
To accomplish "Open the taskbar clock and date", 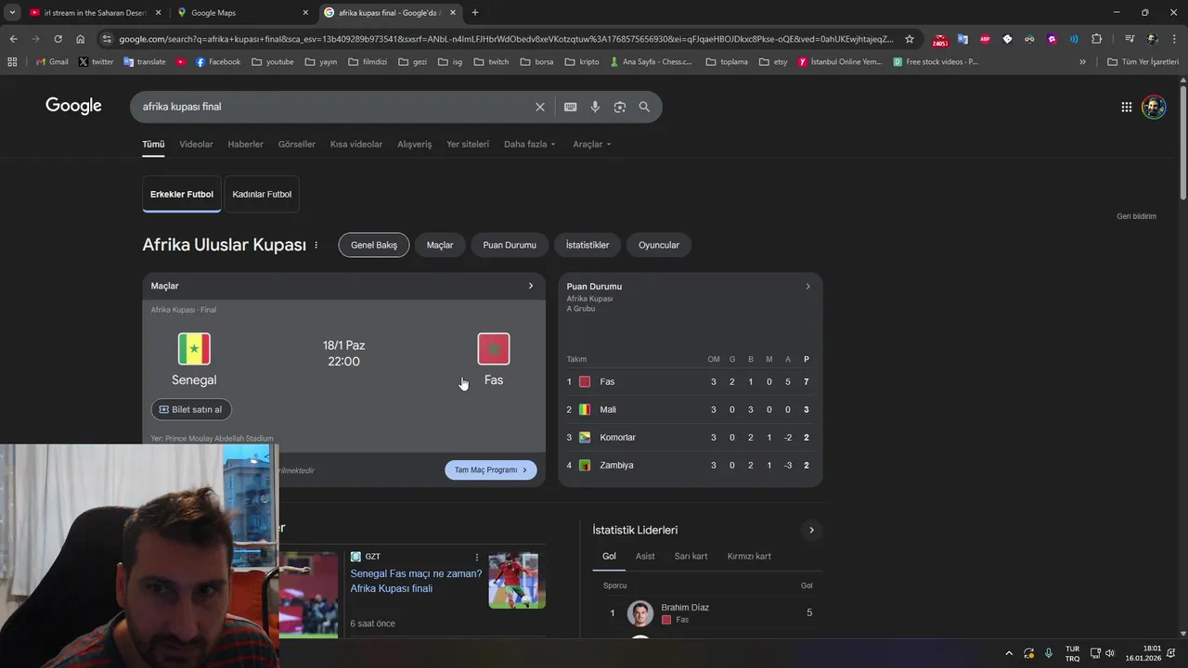I will (x=1143, y=653).
